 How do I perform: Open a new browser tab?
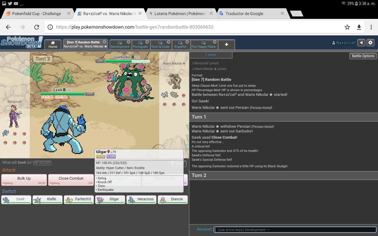(296, 14)
